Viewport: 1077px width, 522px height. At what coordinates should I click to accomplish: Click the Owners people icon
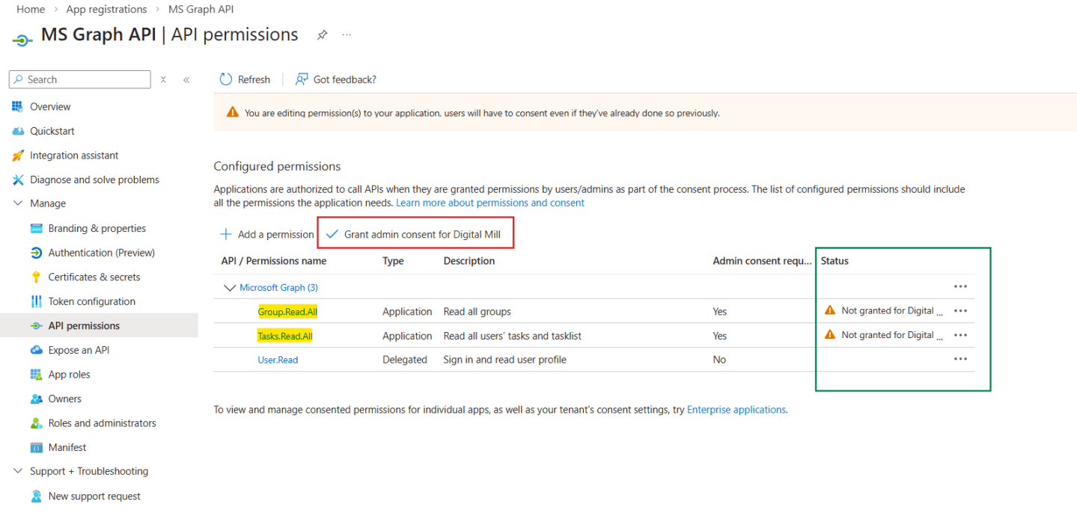[x=36, y=399]
